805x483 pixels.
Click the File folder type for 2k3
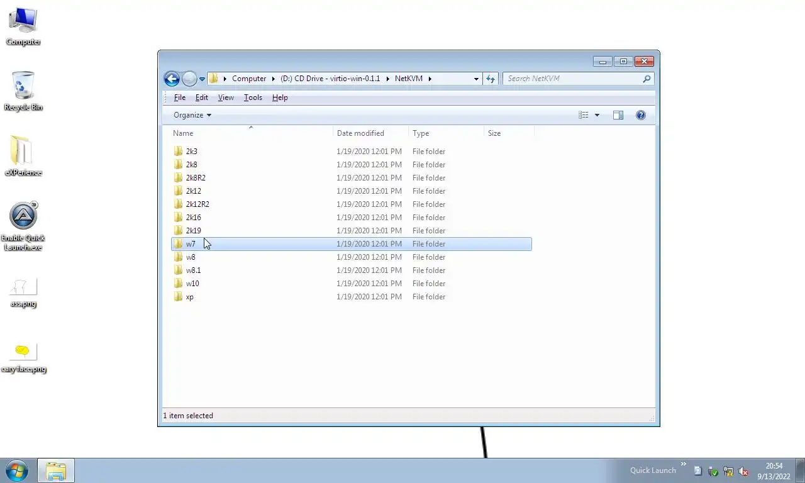pos(429,152)
